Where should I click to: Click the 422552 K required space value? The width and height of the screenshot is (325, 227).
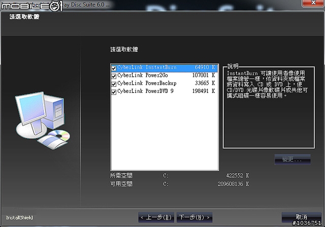click(238, 176)
